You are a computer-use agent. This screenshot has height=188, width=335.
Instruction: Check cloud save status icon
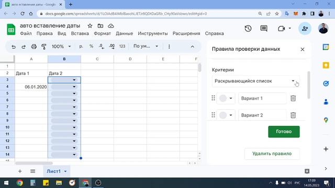click(110, 26)
